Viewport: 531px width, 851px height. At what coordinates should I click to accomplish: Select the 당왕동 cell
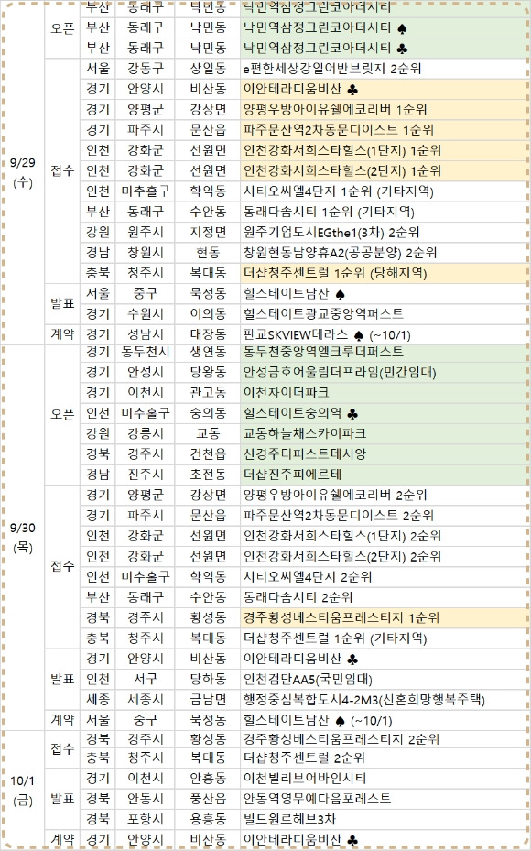coord(208,373)
